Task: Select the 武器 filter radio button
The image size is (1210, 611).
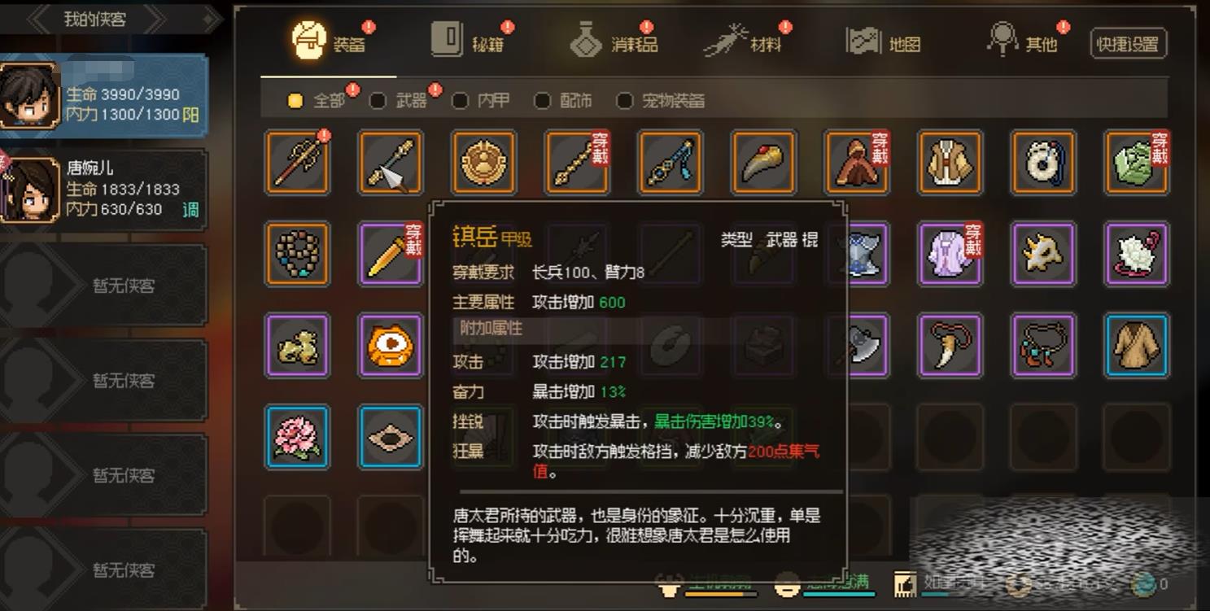Action: tap(378, 101)
